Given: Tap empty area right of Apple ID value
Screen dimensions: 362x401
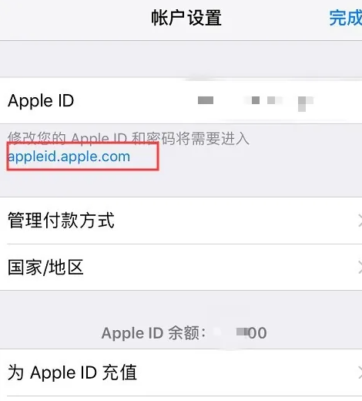Looking at the screenshot, I should [337, 101].
